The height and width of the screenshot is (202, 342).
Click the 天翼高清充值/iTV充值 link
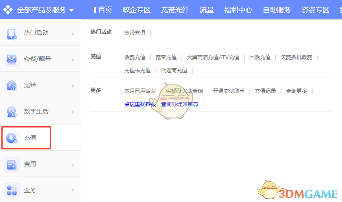pyautogui.click(x=213, y=57)
